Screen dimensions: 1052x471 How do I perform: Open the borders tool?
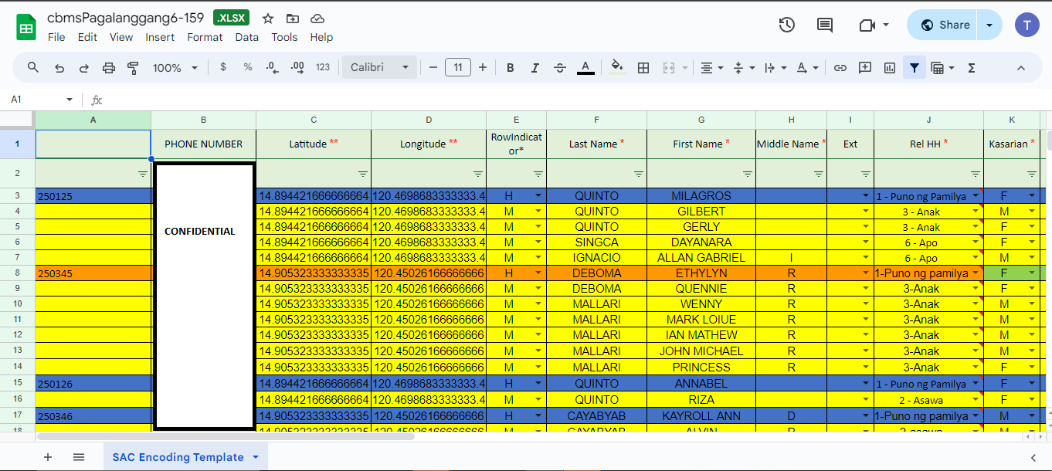point(643,68)
